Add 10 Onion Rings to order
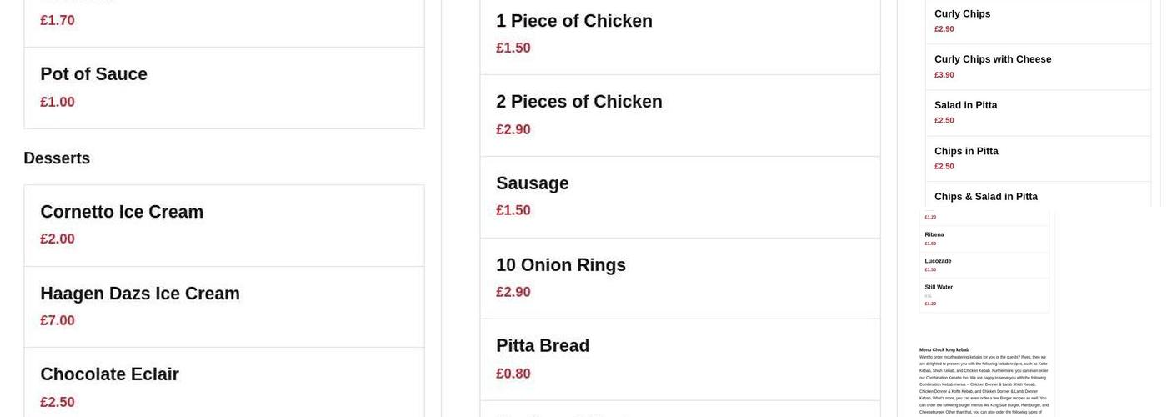 point(561,265)
